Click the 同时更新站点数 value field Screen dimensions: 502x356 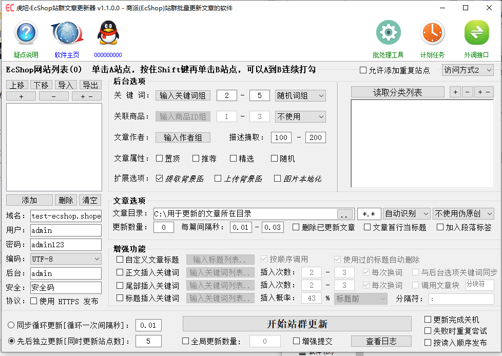(x=148, y=341)
